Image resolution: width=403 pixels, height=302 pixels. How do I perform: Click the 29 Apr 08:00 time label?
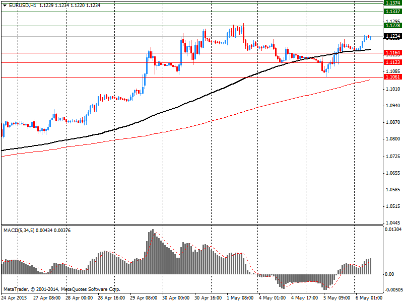144,298
